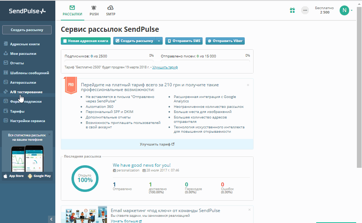The image size is (362, 223).
Task: Click the phone screenshots thumbnail in sidebar
Action: click(x=27, y=159)
